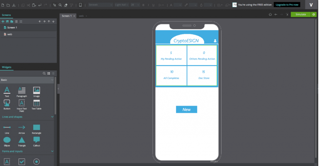Viewport: 319px width, 166px height.
Task: Collapse Lines and shapes section
Action: tap(52, 117)
